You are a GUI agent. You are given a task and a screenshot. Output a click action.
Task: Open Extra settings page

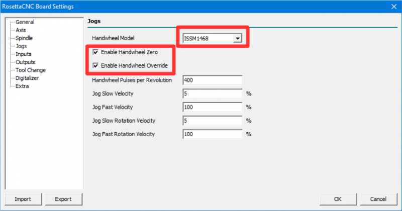point(22,86)
